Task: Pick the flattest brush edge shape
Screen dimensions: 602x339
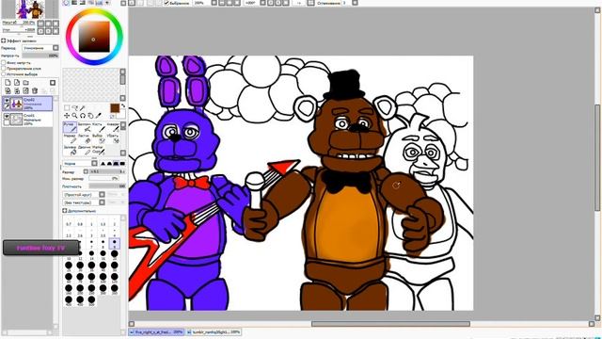Action: click(122, 164)
